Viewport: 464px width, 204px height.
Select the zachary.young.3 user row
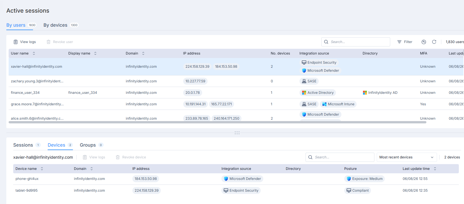click(236, 81)
